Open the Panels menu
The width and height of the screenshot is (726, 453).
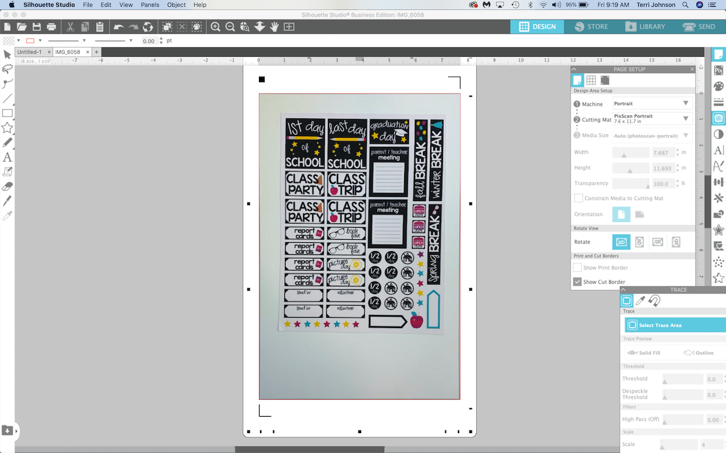pyautogui.click(x=149, y=5)
